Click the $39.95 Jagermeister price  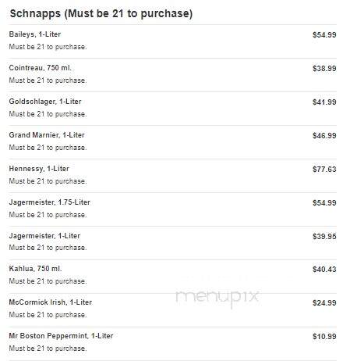(324, 237)
